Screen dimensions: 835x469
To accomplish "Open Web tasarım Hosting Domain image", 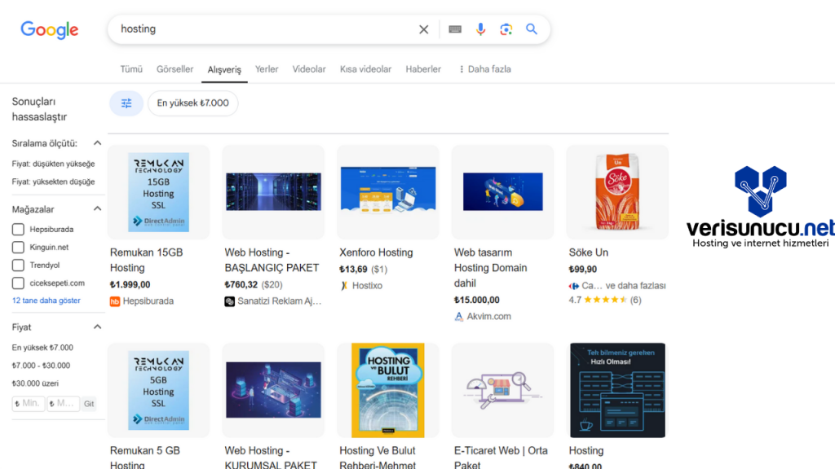I will (x=502, y=192).
